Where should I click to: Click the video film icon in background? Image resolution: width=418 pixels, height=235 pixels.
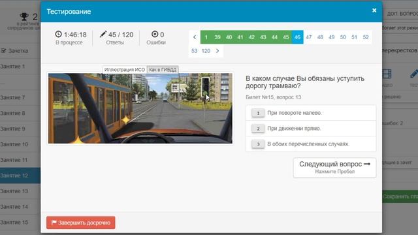click(386, 74)
